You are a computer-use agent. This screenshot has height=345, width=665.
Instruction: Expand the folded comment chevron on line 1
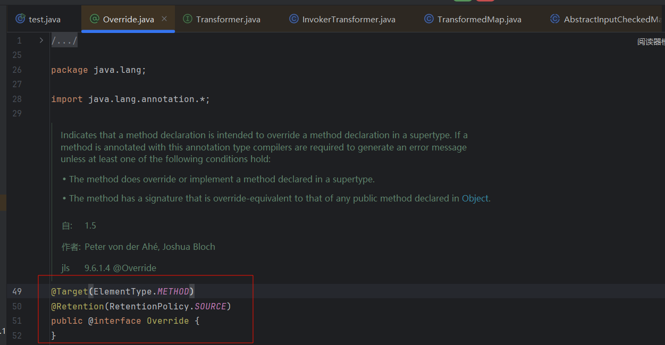(41, 40)
